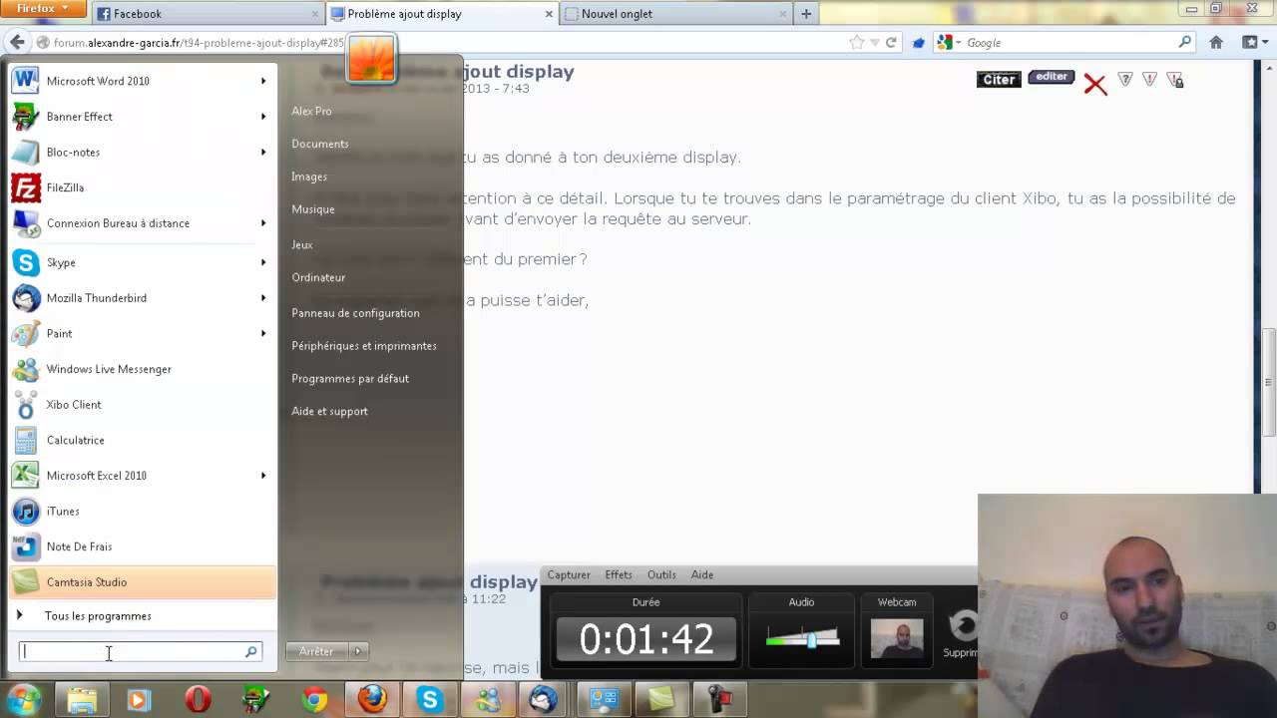
Task: Open Périphériques et imprimantes
Action: pos(364,346)
